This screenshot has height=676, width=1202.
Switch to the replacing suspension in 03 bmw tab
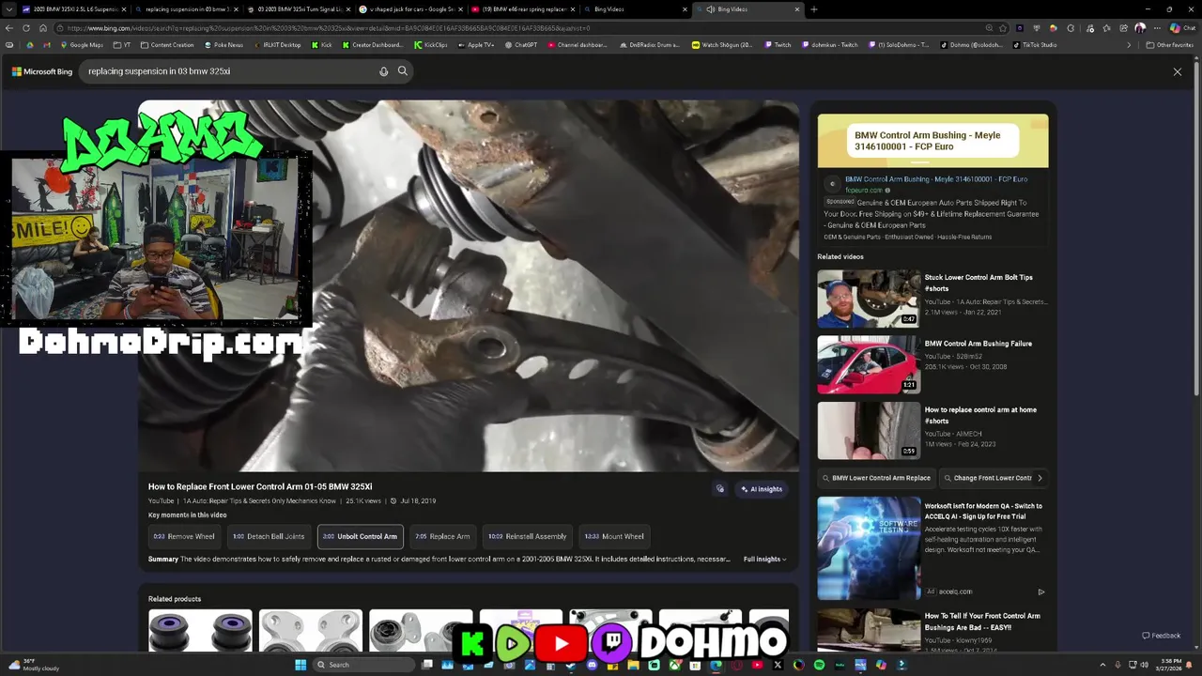coord(186,9)
